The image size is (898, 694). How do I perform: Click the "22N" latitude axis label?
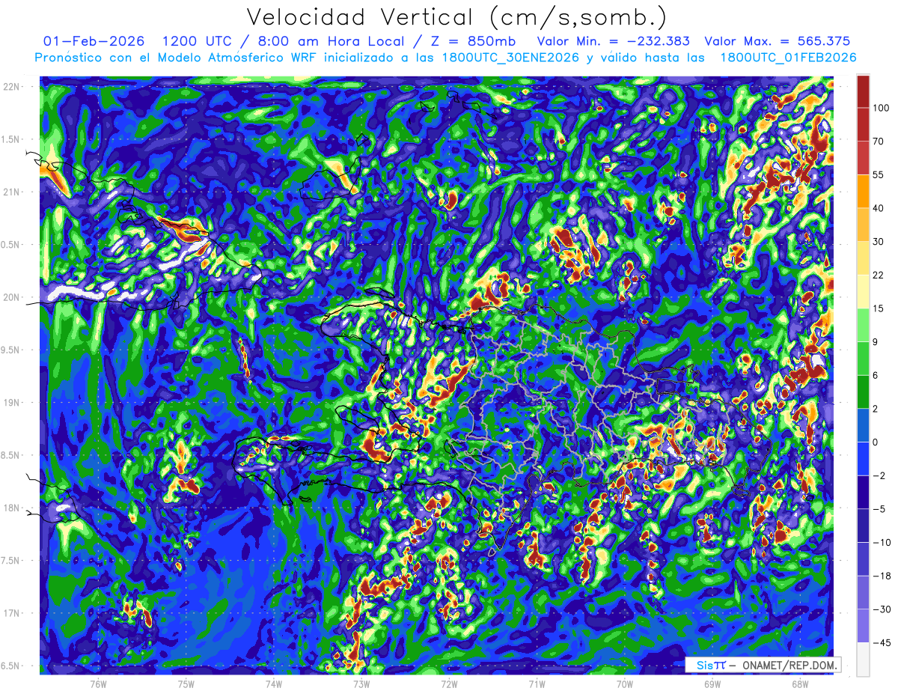(x=10, y=87)
